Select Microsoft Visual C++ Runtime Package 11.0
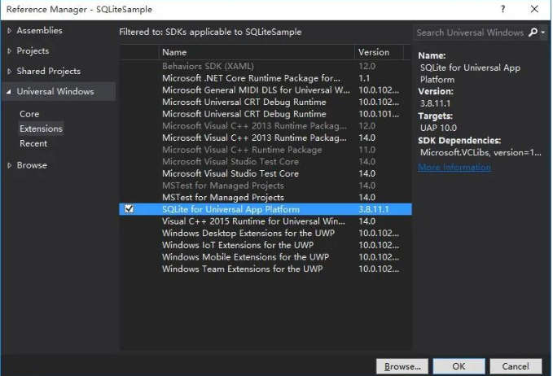The image size is (553, 376). point(266,150)
